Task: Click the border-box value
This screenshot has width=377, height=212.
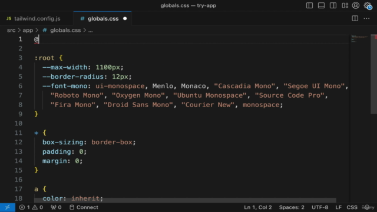Action: [x=111, y=143]
